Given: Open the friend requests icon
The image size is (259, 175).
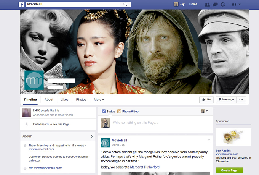Looking at the screenshot, I should 207,5.
